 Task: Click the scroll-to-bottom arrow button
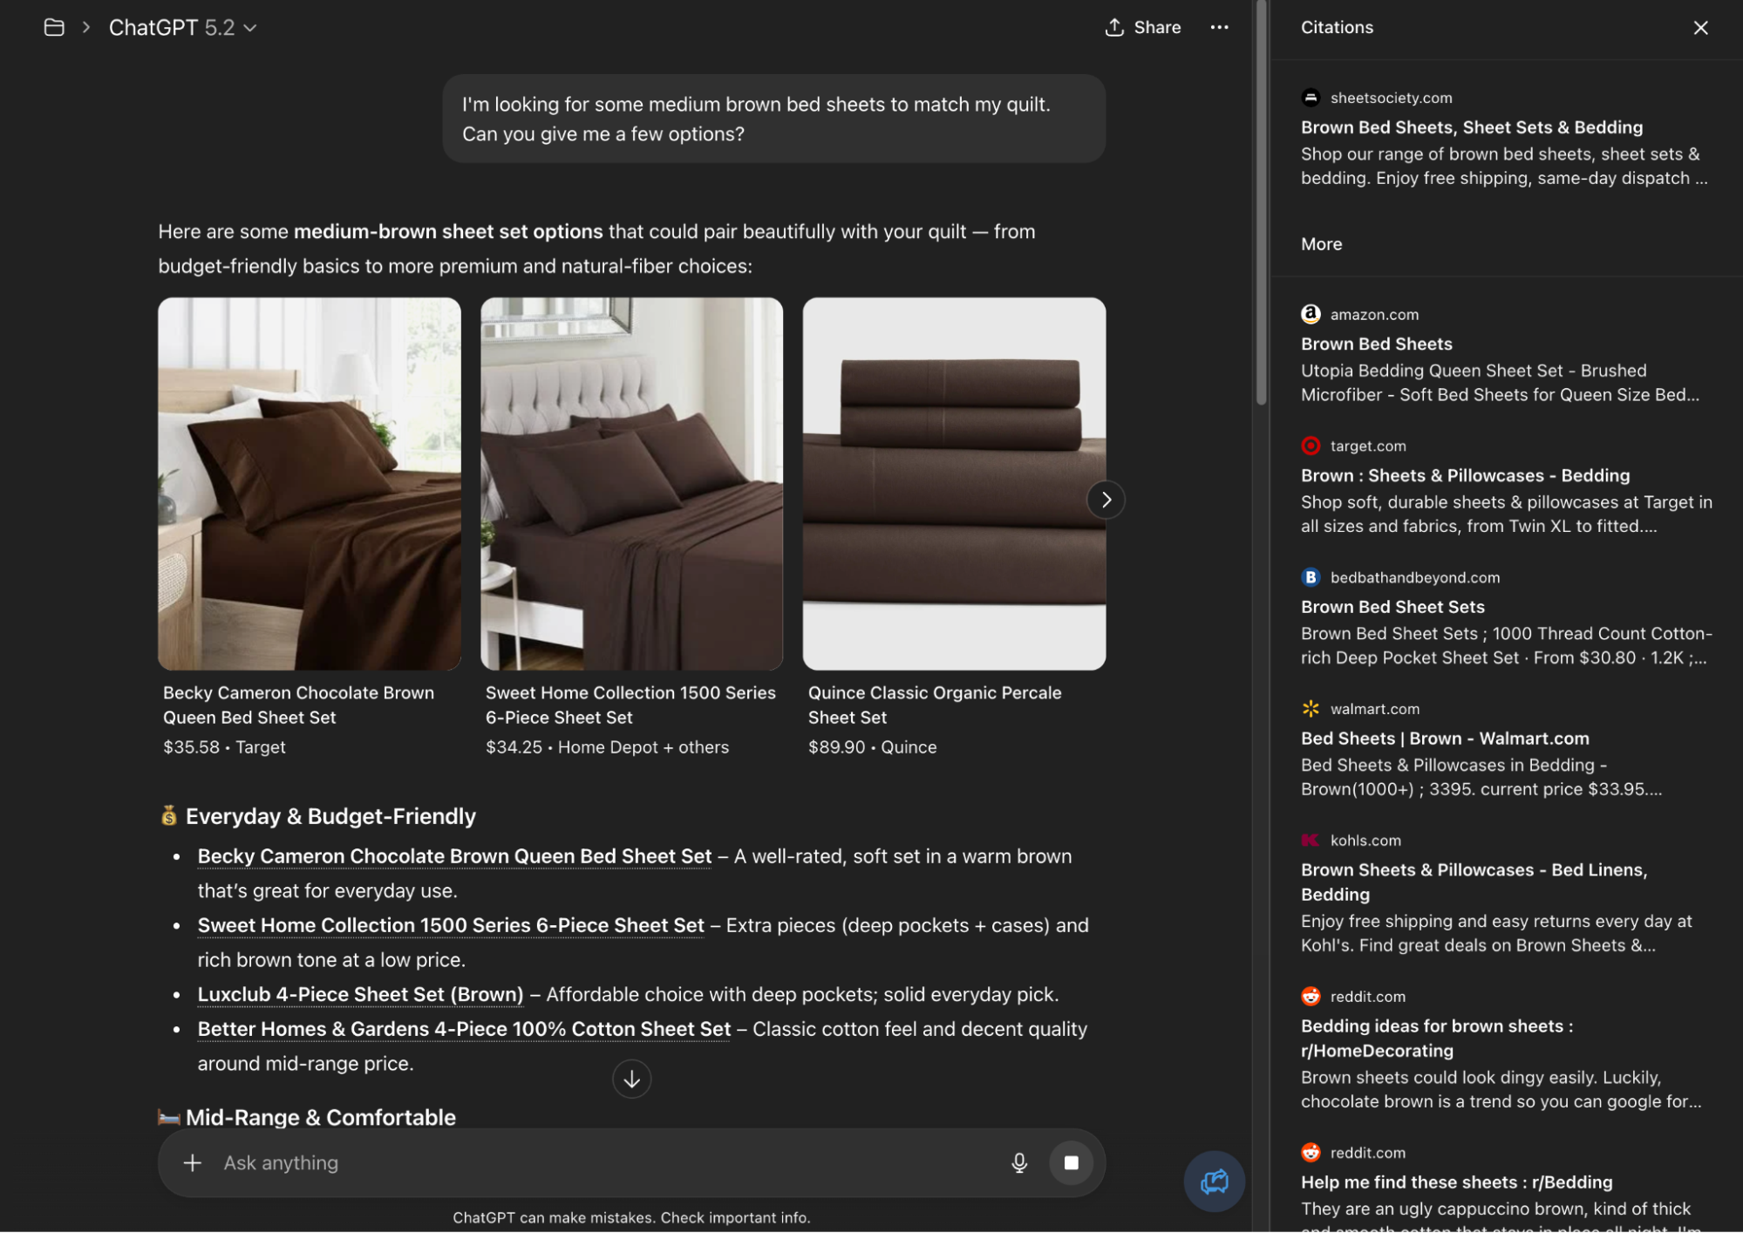tap(631, 1079)
